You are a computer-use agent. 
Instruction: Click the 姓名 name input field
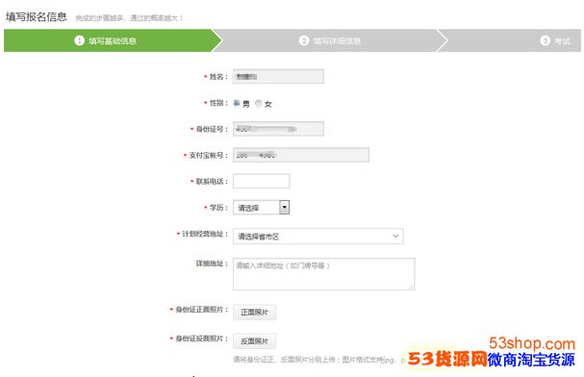pyautogui.click(x=278, y=76)
